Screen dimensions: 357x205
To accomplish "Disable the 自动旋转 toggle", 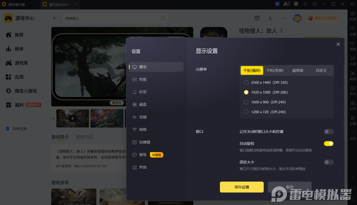I will (x=329, y=144).
